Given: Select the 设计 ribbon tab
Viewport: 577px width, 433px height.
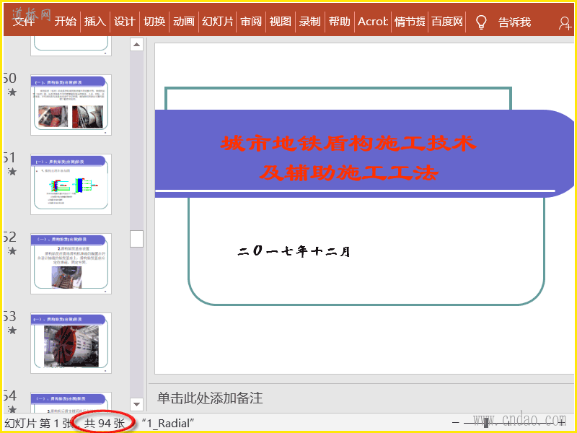Looking at the screenshot, I should tap(124, 22).
